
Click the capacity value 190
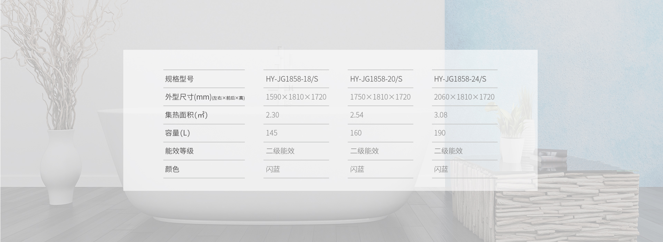[x=440, y=133]
